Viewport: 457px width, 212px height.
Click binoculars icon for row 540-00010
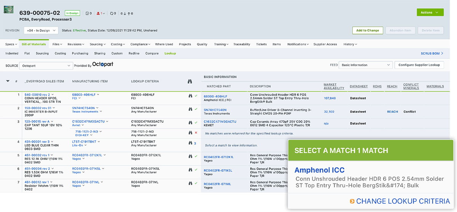click(x=191, y=96)
